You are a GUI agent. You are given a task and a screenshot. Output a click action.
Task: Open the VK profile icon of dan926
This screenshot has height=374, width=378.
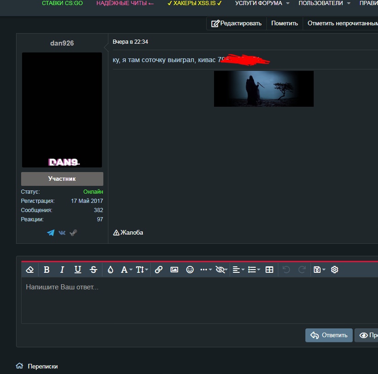pyautogui.click(x=62, y=233)
